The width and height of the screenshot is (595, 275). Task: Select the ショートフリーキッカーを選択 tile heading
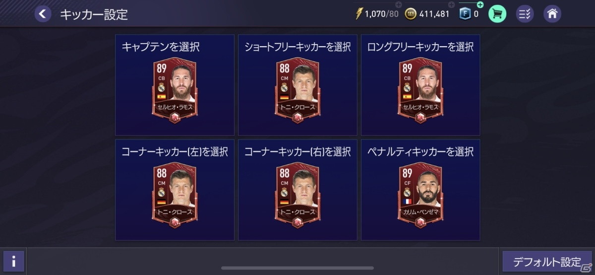[297, 47]
